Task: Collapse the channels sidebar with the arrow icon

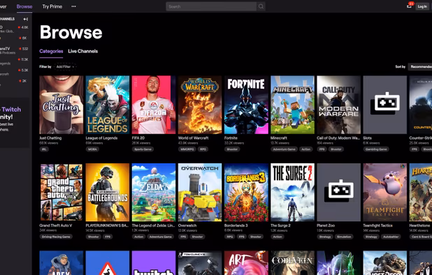Action: pos(26,19)
